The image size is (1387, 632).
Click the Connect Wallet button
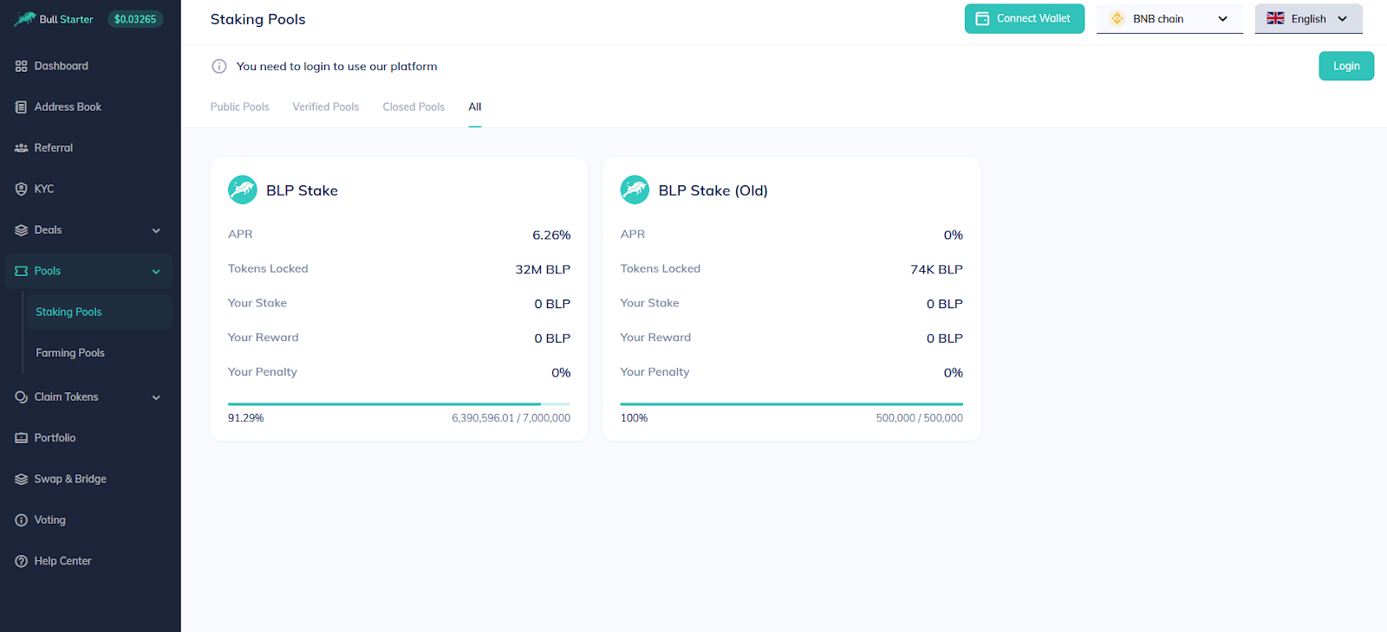1024,19
